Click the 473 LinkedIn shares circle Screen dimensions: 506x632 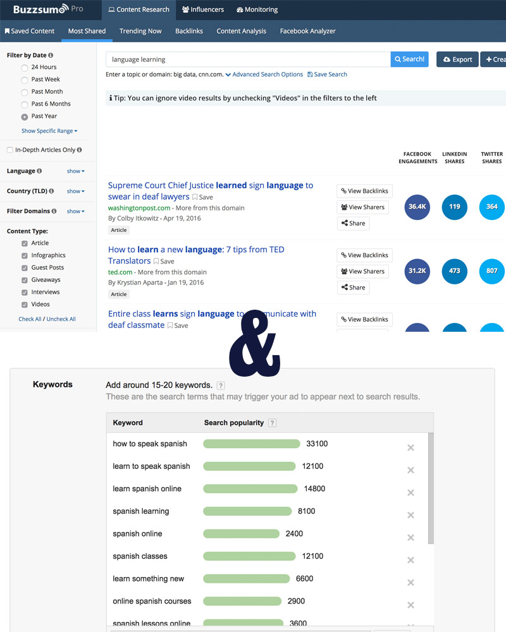pyautogui.click(x=454, y=271)
